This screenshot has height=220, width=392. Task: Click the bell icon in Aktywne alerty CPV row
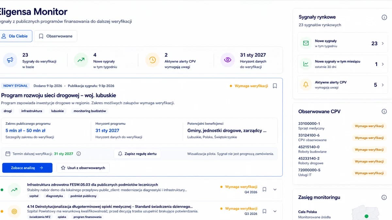click(x=306, y=85)
